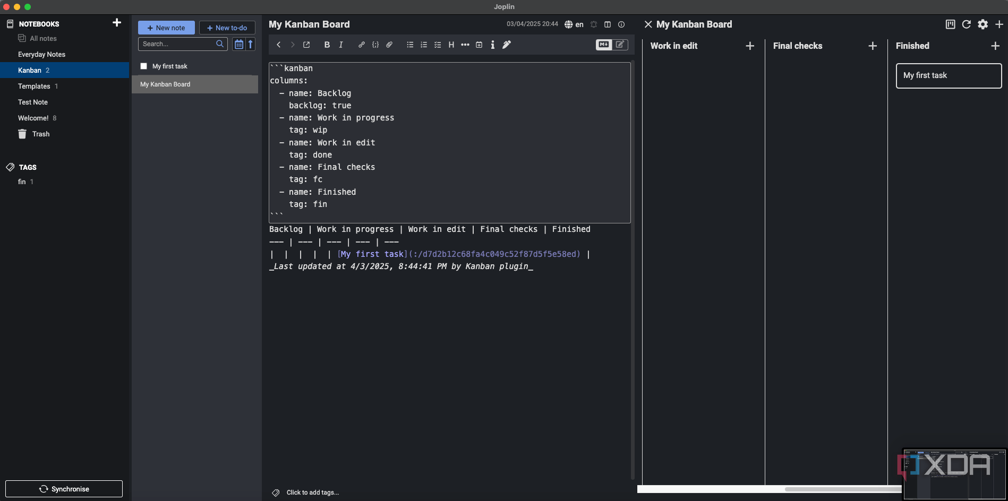Insert a hyperlink
This screenshot has height=501, width=1008.
point(362,45)
